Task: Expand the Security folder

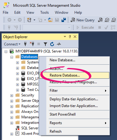Action: (12, 95)
